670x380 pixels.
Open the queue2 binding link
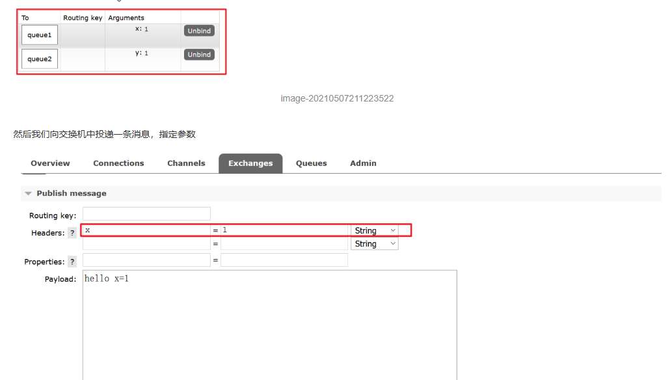tap(39, 59)
